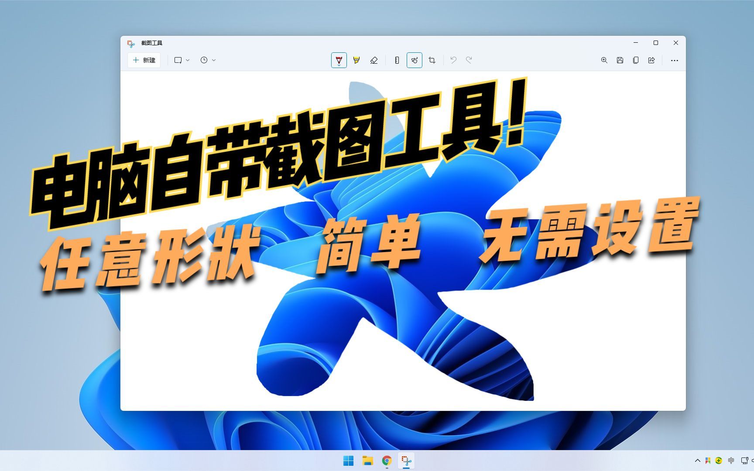The image size is (754, 471).
Task: Click the 截图工具 window title text
Action: pos(152,43)
